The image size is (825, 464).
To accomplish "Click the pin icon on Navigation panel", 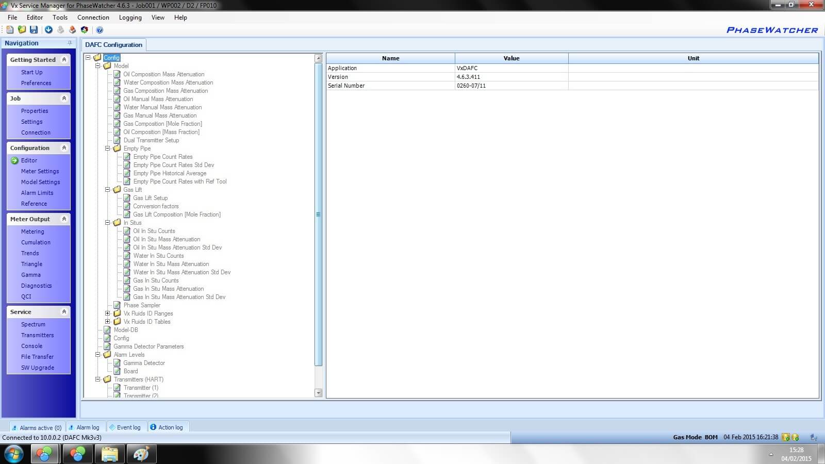I will tap(70, 43).
